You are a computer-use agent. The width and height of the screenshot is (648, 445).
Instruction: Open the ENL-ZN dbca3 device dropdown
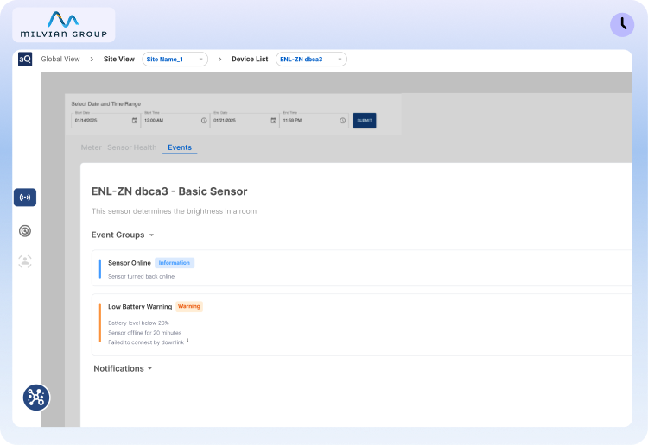311,60
